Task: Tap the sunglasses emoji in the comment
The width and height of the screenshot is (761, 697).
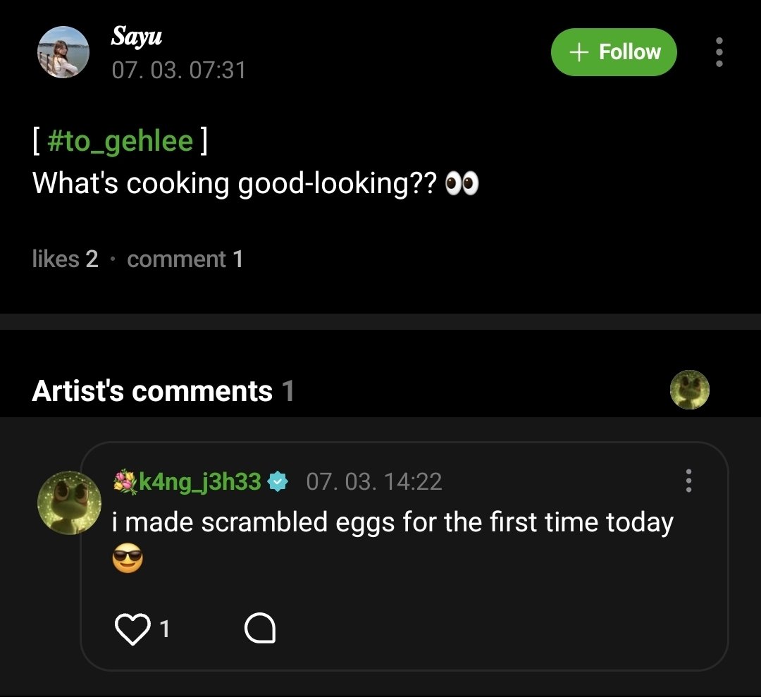Action: 128,558
